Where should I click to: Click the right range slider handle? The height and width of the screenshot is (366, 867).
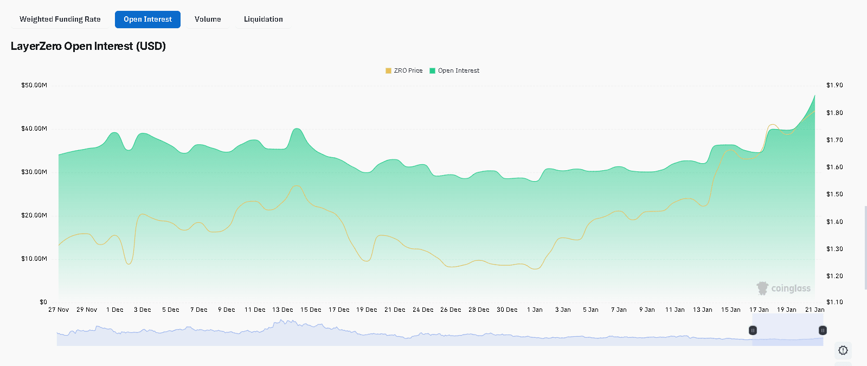pos(823,330)
